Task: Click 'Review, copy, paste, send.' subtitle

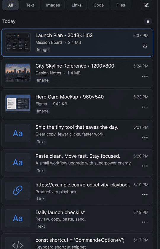Action: (x=60, y=219)
